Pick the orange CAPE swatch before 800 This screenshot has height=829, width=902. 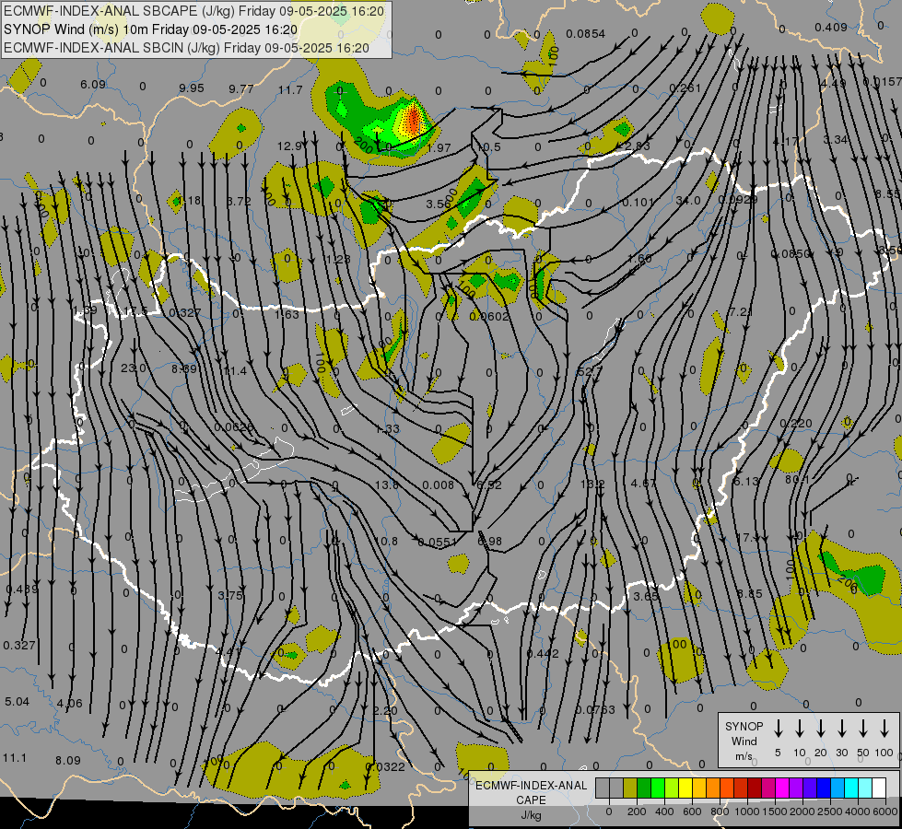coord(713,788)
